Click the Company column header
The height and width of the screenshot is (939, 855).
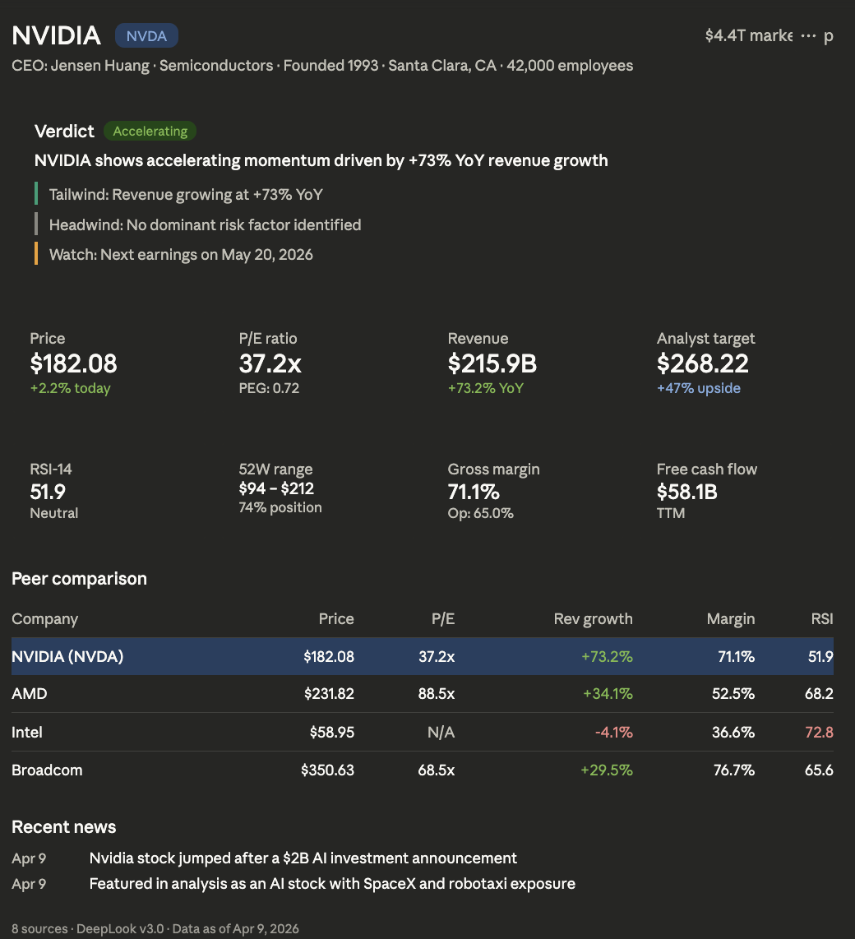coord(45,618)
